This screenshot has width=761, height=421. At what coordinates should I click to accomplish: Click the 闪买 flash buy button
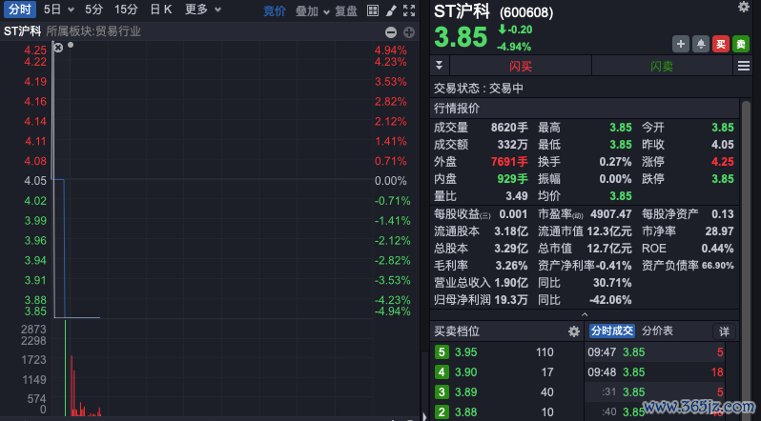[521, 66]
